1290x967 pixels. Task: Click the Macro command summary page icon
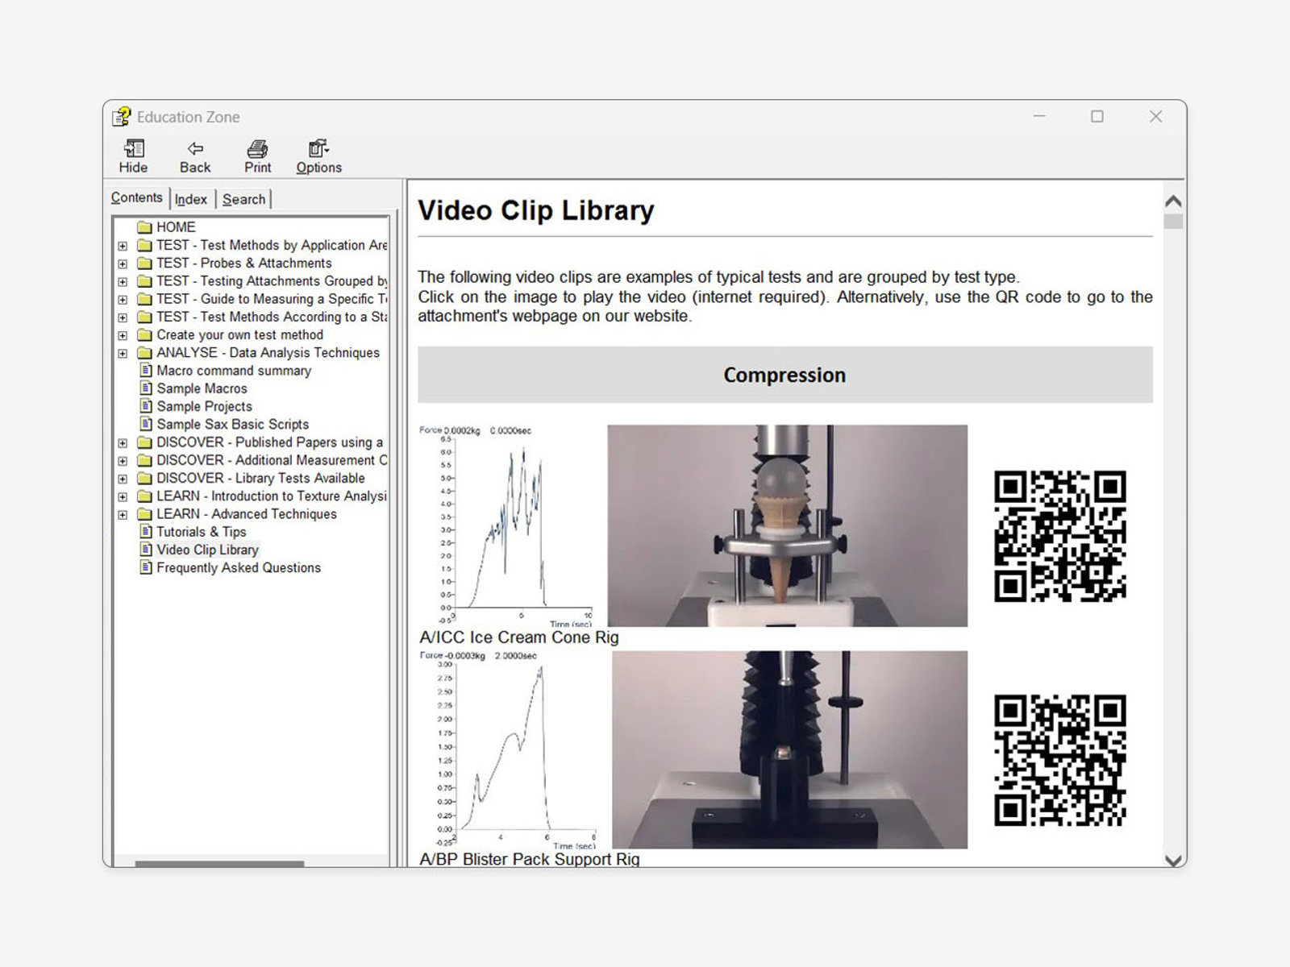(146, 371)
